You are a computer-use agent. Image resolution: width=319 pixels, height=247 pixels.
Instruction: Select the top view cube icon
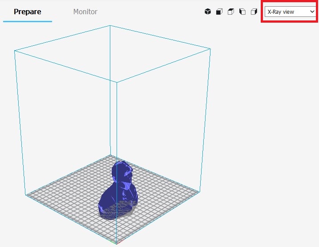tap(231, 12)
